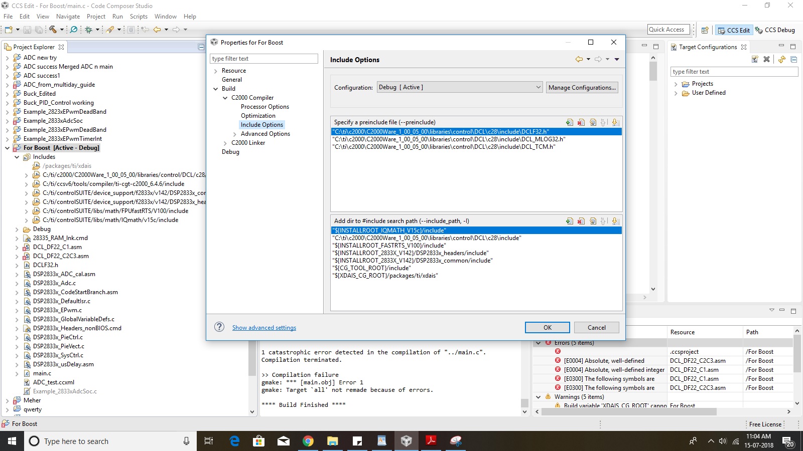Collapse the Build properties category

[x=215, y=89]
